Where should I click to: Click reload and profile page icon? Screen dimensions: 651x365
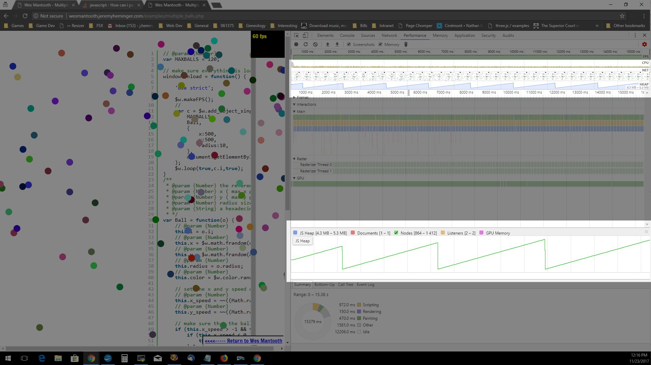coord(306,44)
